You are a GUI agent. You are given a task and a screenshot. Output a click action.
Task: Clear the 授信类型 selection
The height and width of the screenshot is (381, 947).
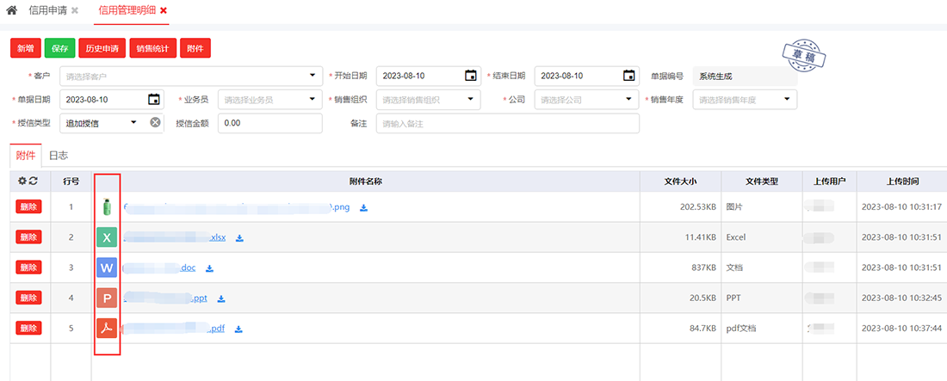(x=155, y=123)
